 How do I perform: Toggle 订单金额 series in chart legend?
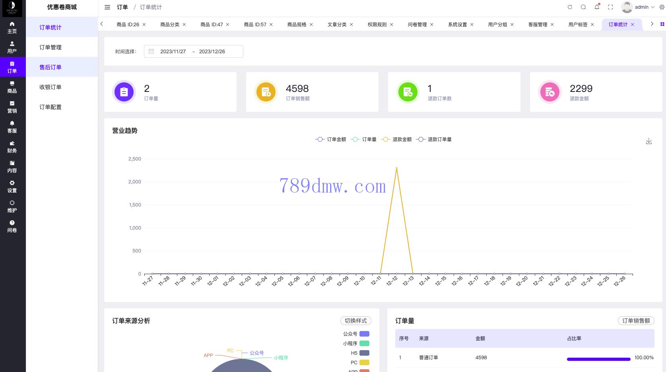pyautogui.click(x=331, y=140)
